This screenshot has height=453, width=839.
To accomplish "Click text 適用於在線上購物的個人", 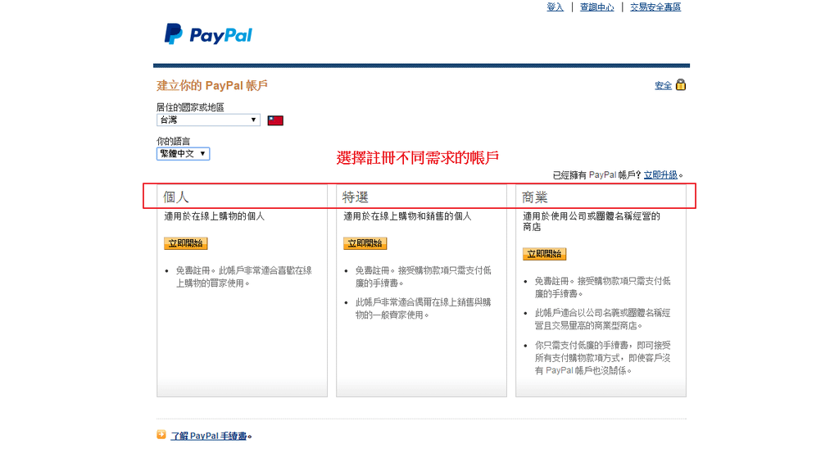I will click(x=214, y=216).
